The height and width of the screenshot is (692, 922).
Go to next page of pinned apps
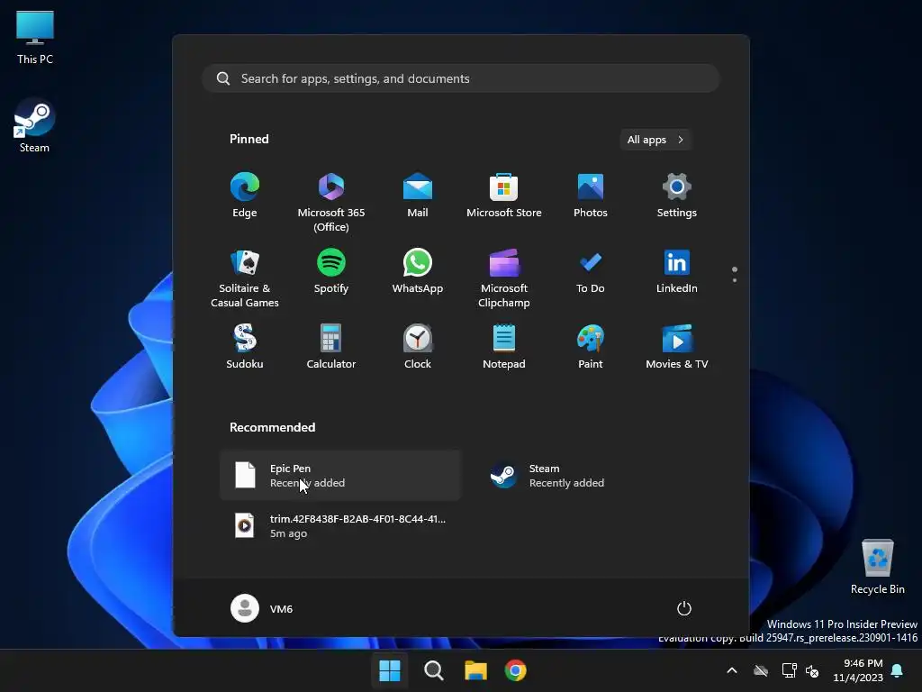tap(735, 280)
